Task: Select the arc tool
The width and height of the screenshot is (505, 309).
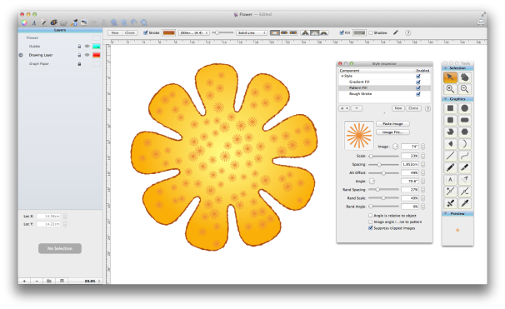Action: [x=464, y=144]
